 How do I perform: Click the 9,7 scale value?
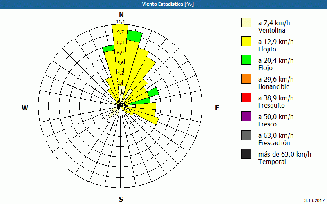pos(121,32)
